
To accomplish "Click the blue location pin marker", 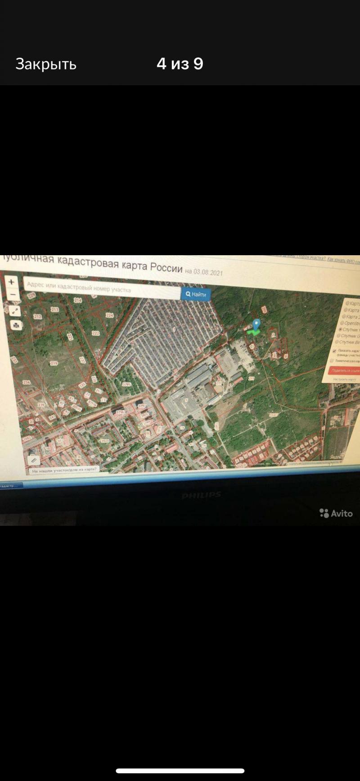I will coord(256,324).
